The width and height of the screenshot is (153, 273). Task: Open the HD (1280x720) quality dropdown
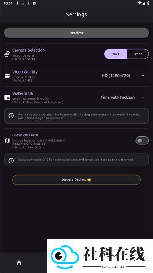123,76
